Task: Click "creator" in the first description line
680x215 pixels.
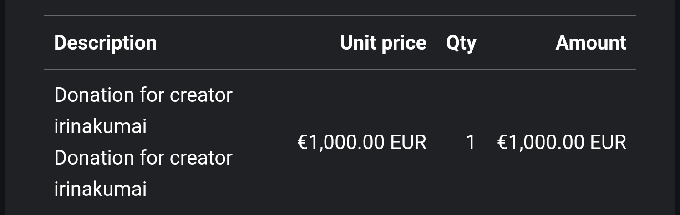Action: point(201,95)
